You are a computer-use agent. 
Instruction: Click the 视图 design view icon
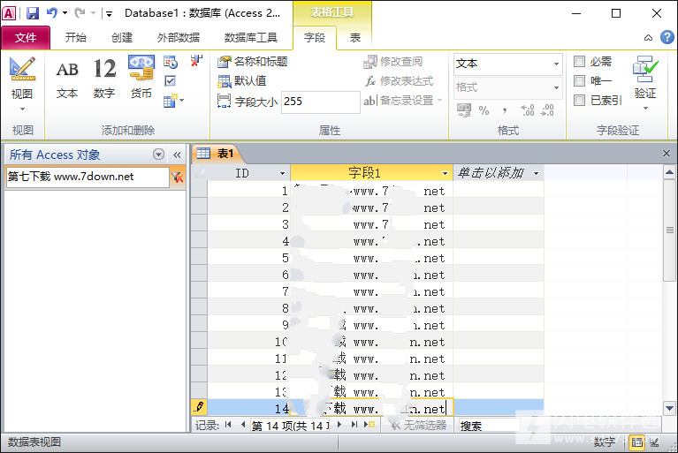tap(22, 69)
